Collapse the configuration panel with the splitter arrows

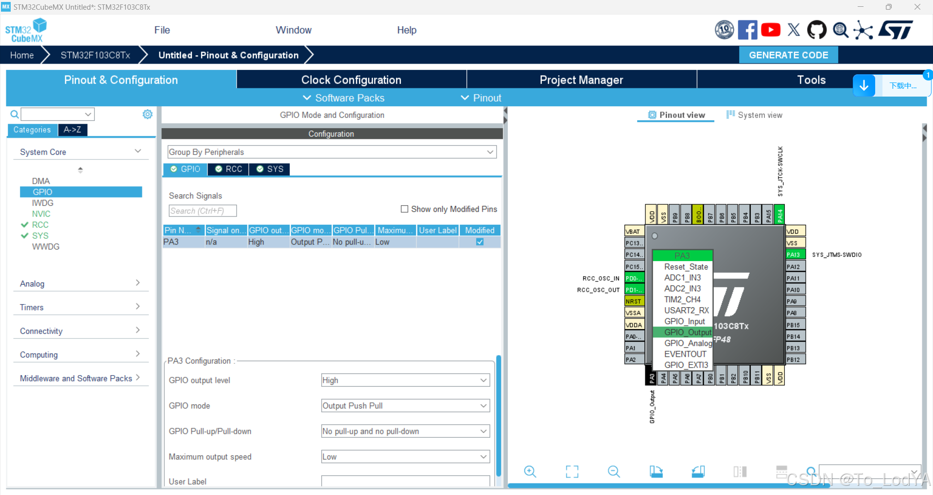tap(505, 115)
